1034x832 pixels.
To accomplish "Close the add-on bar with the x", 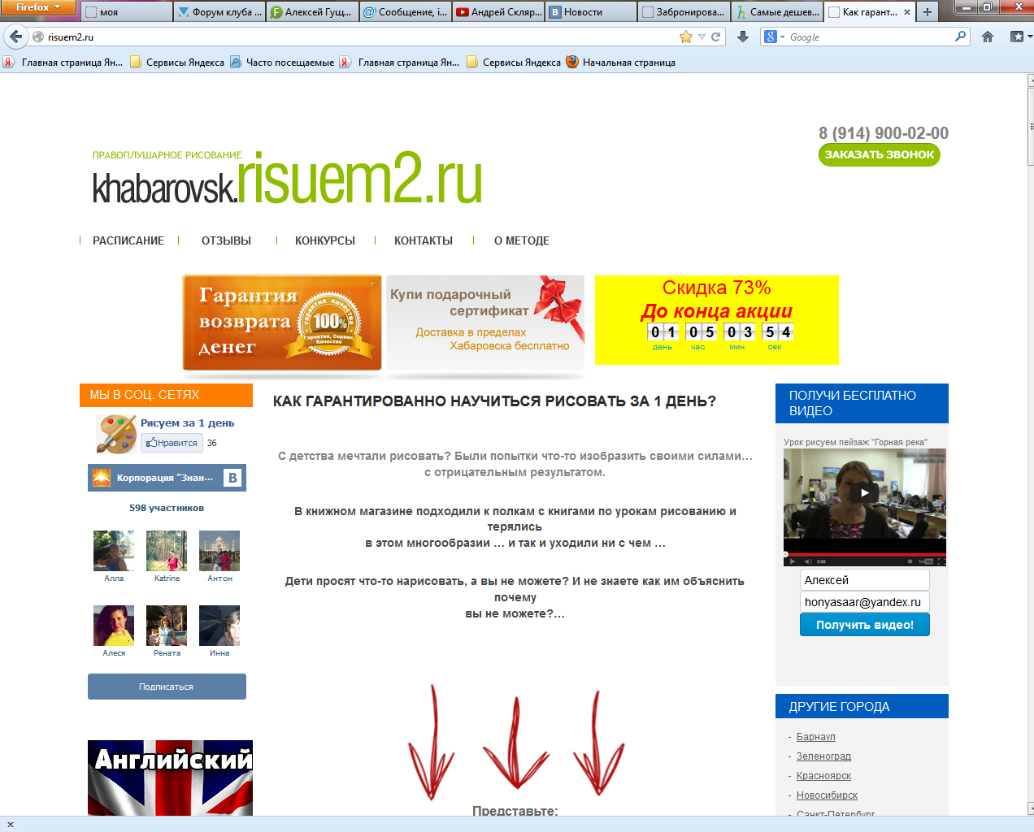I will [x=11, y=825].
